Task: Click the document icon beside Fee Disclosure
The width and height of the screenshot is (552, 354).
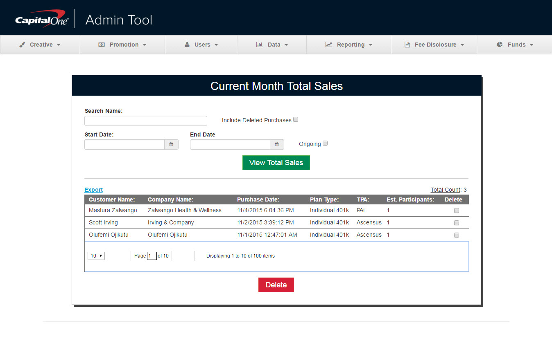Action: (x=407, y=45)
